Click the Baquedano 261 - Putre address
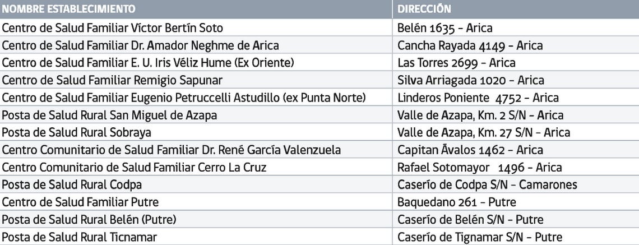The image size is (639, 245). (x=456, y=202)
